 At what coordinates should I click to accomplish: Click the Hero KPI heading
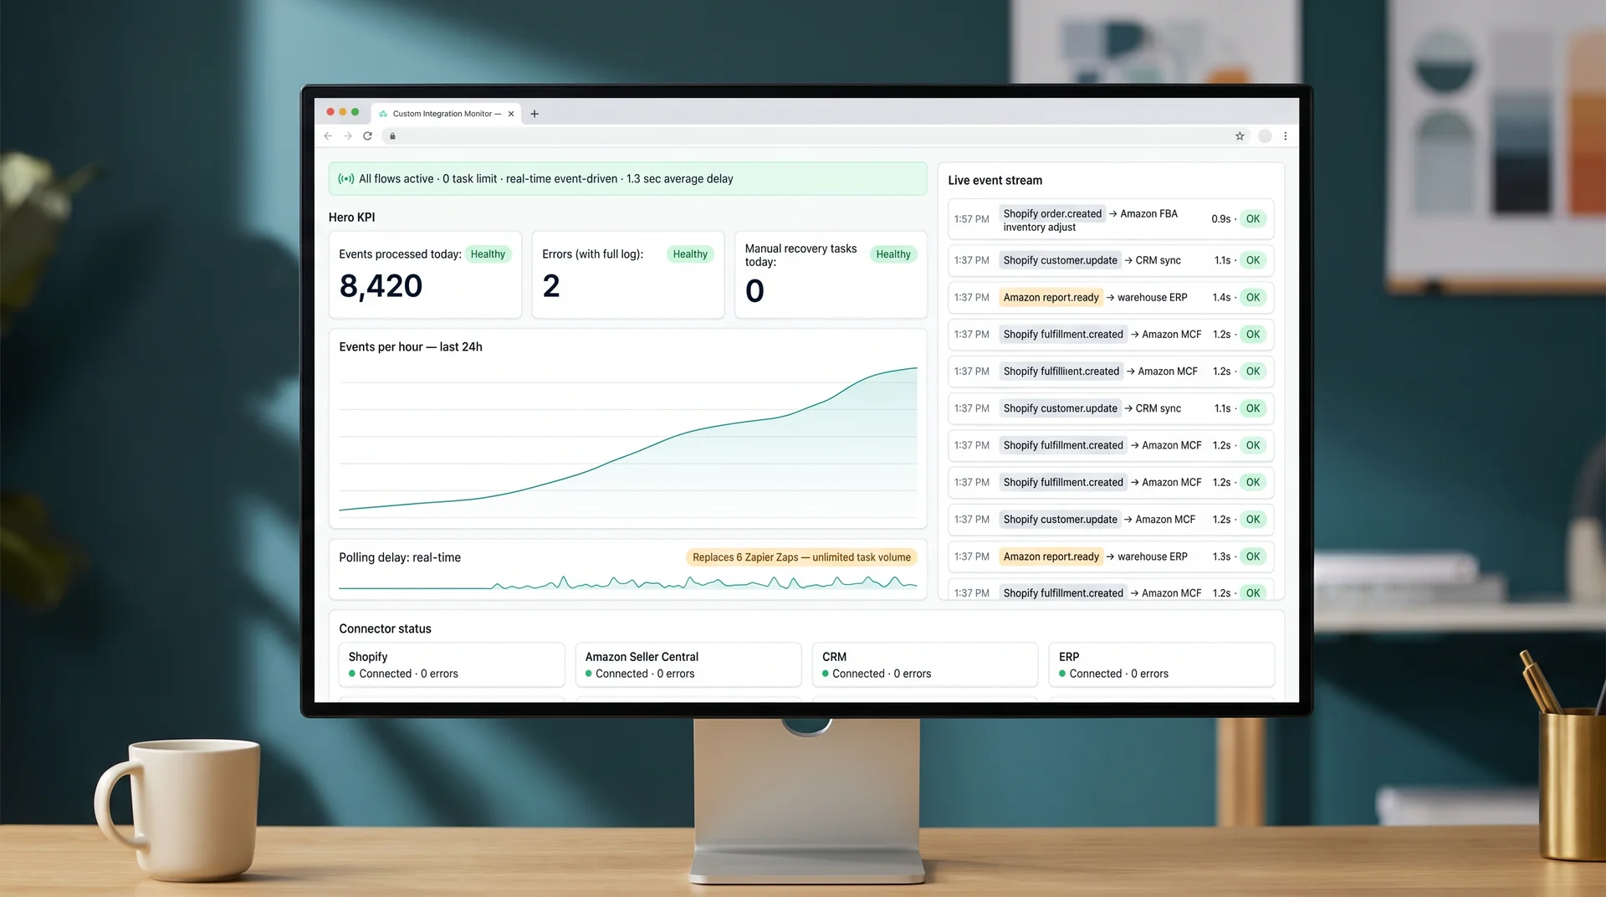(351, 218)
